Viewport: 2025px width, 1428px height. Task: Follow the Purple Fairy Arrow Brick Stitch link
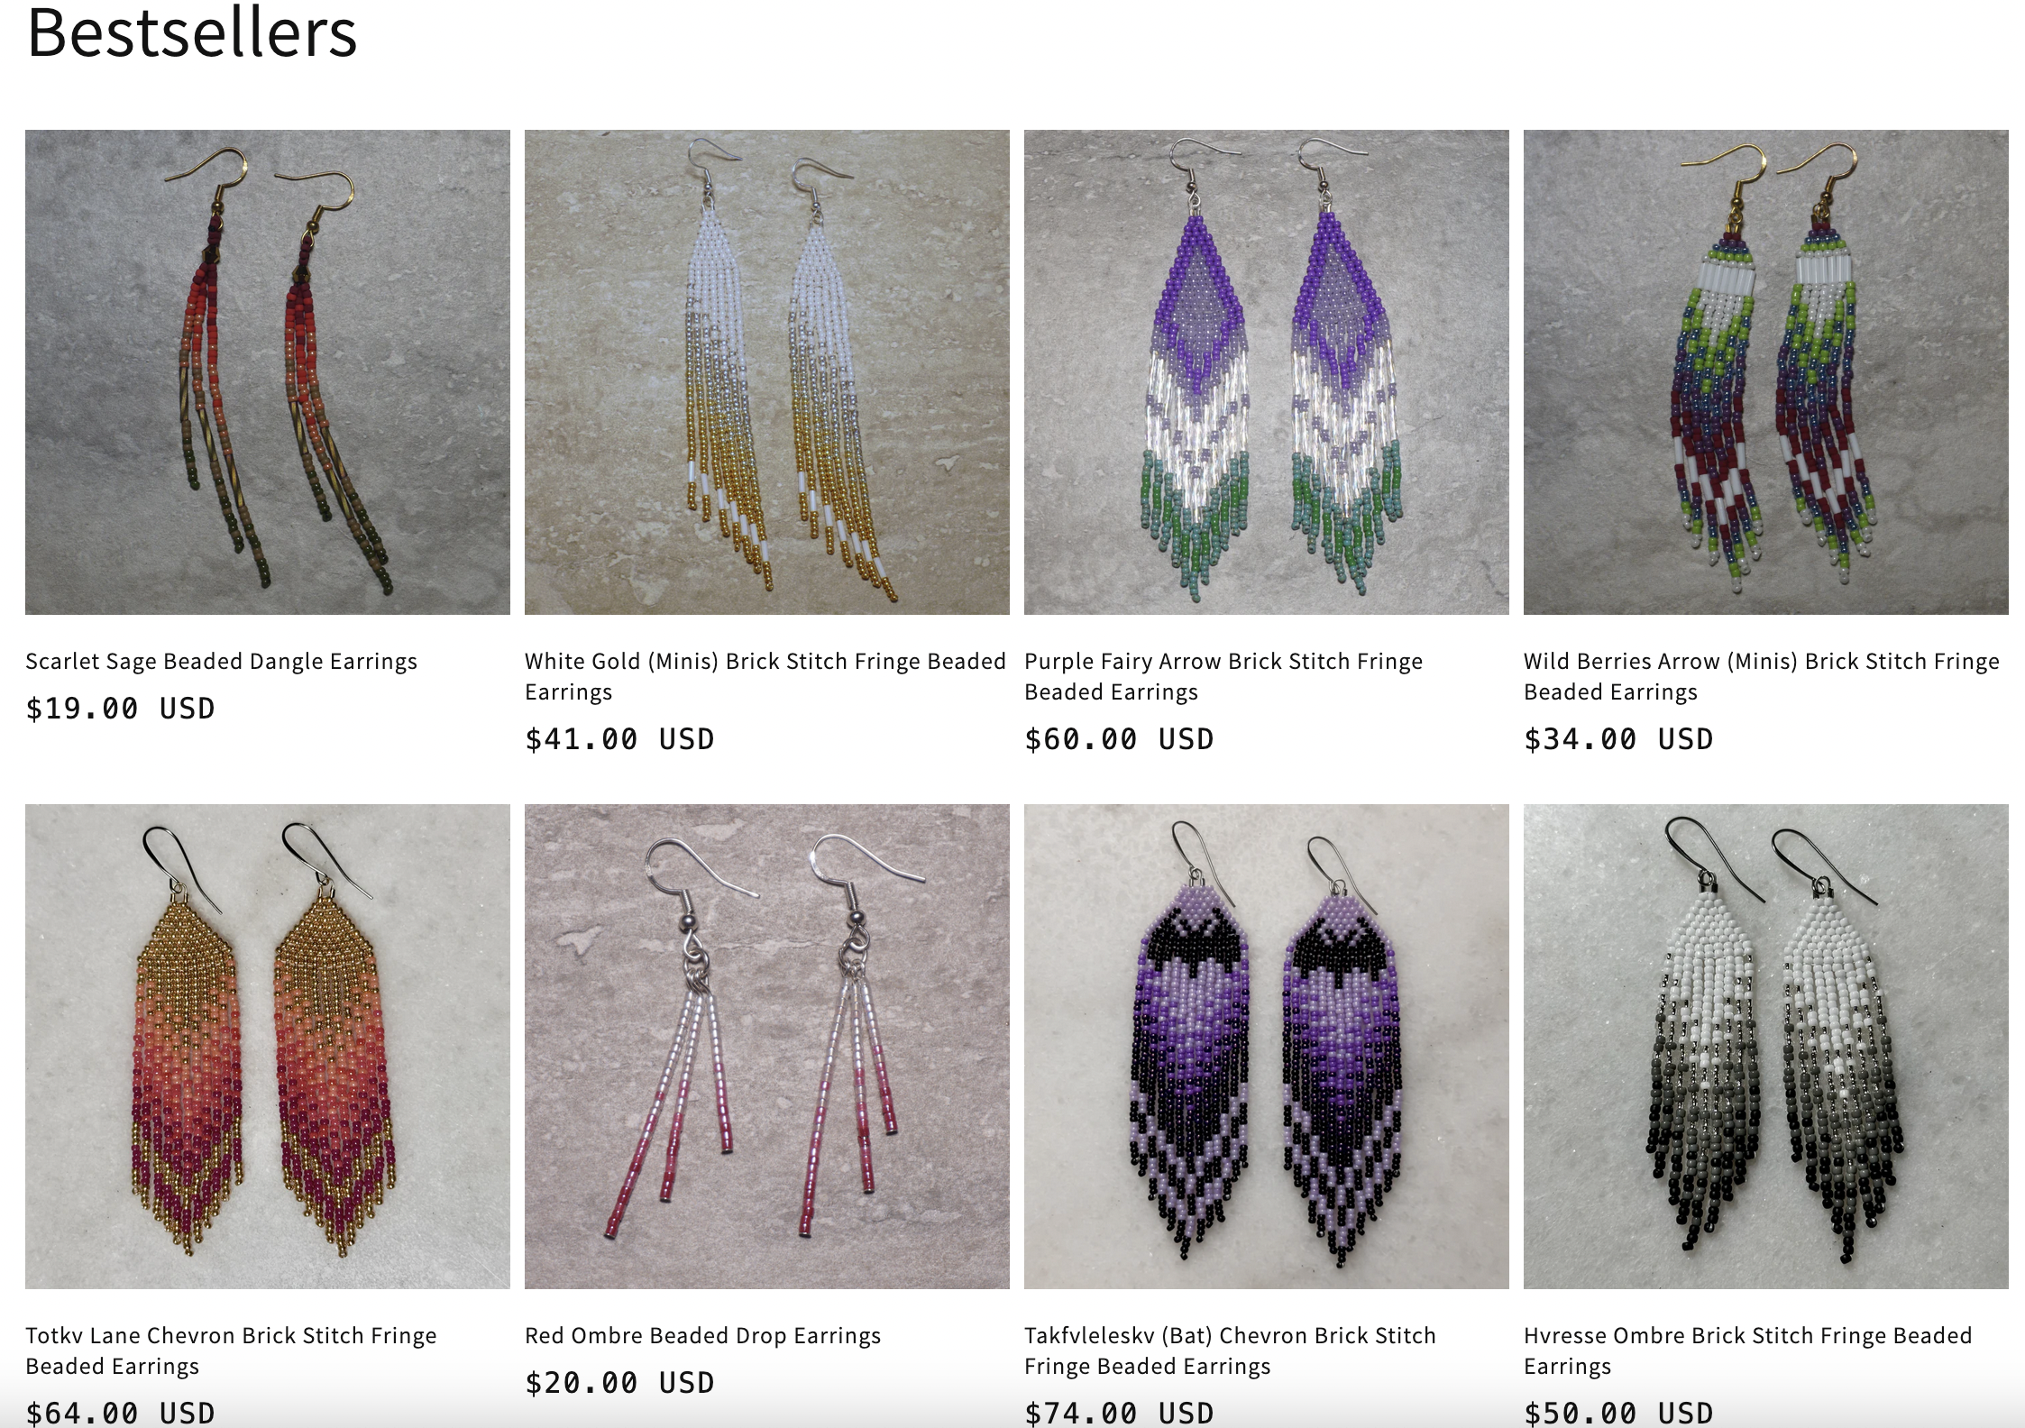(1223, 676)
